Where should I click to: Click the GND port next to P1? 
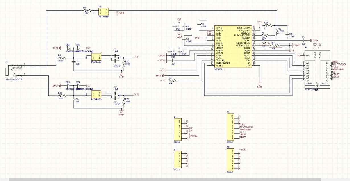pyautogui.click(x=121, y=13)
